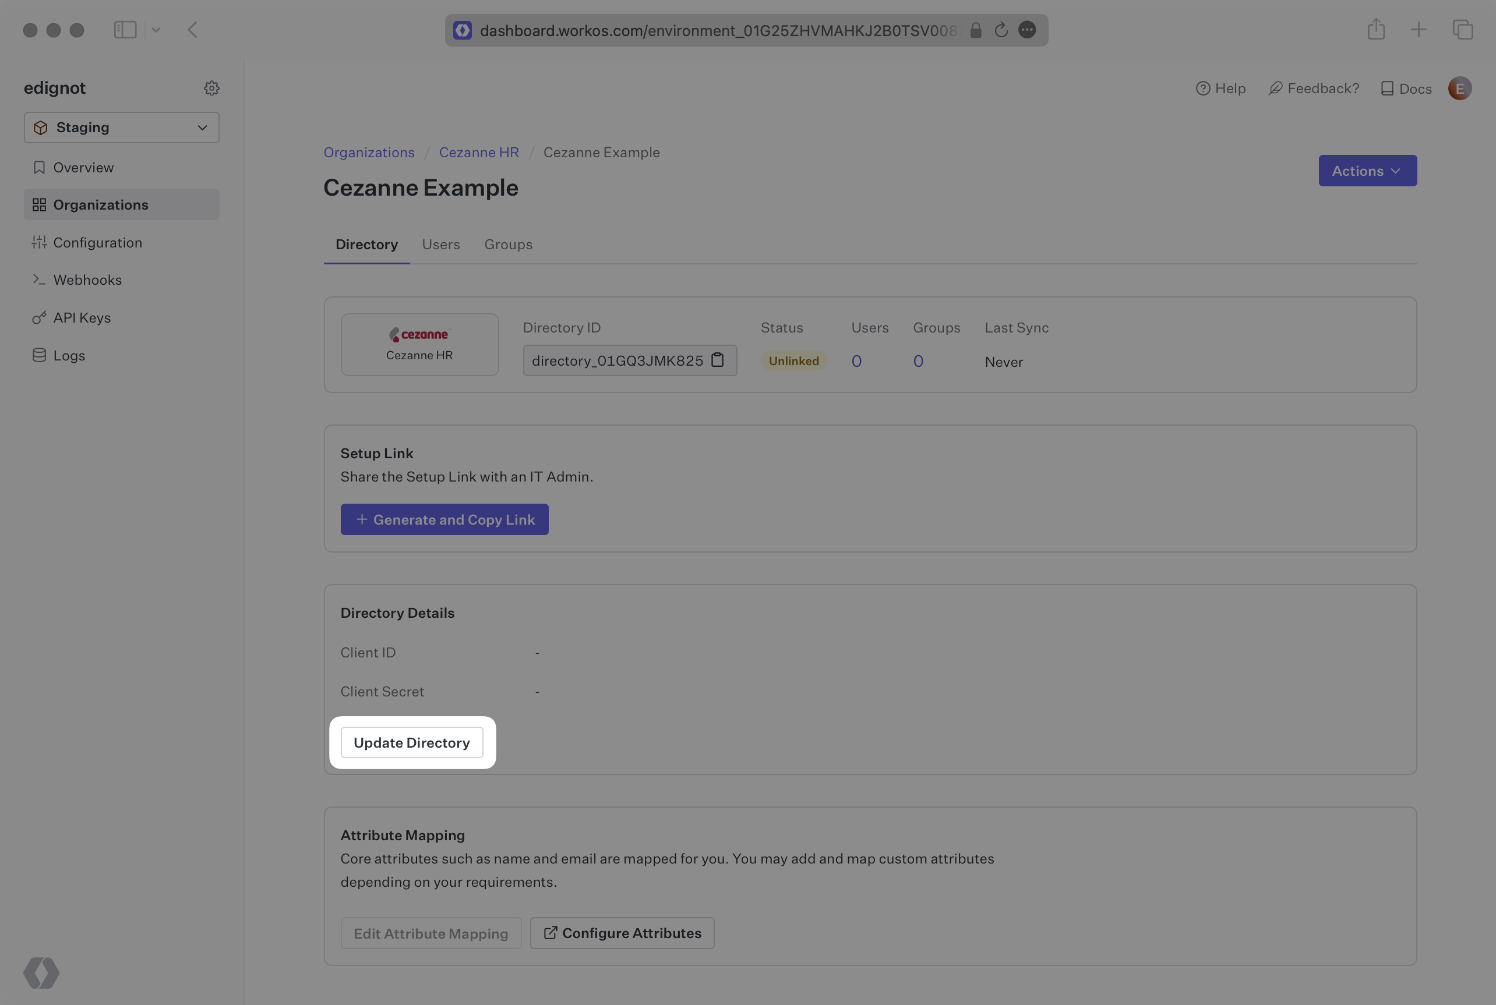Open Webhooks from the sidebar
1496x1005 pixels.
[88, 279]
